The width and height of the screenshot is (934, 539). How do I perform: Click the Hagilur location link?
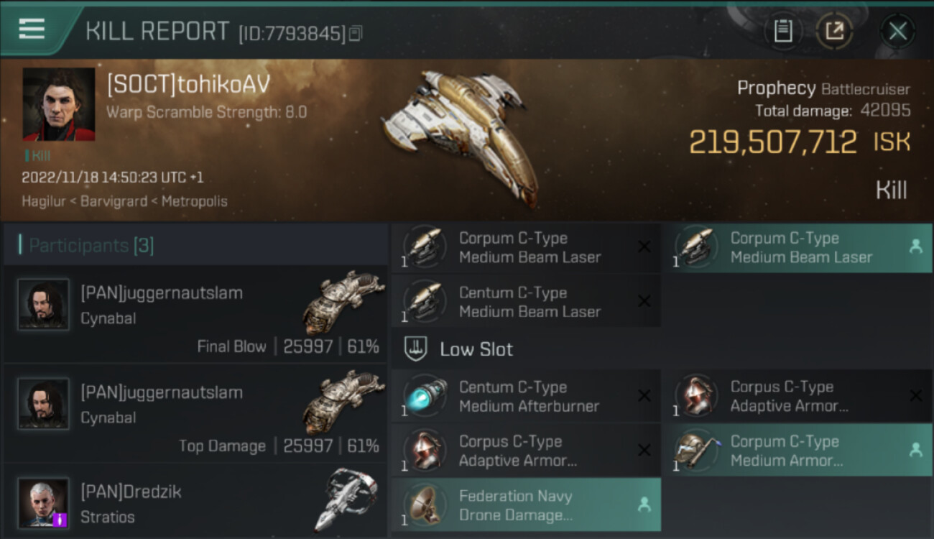(44, 201)
